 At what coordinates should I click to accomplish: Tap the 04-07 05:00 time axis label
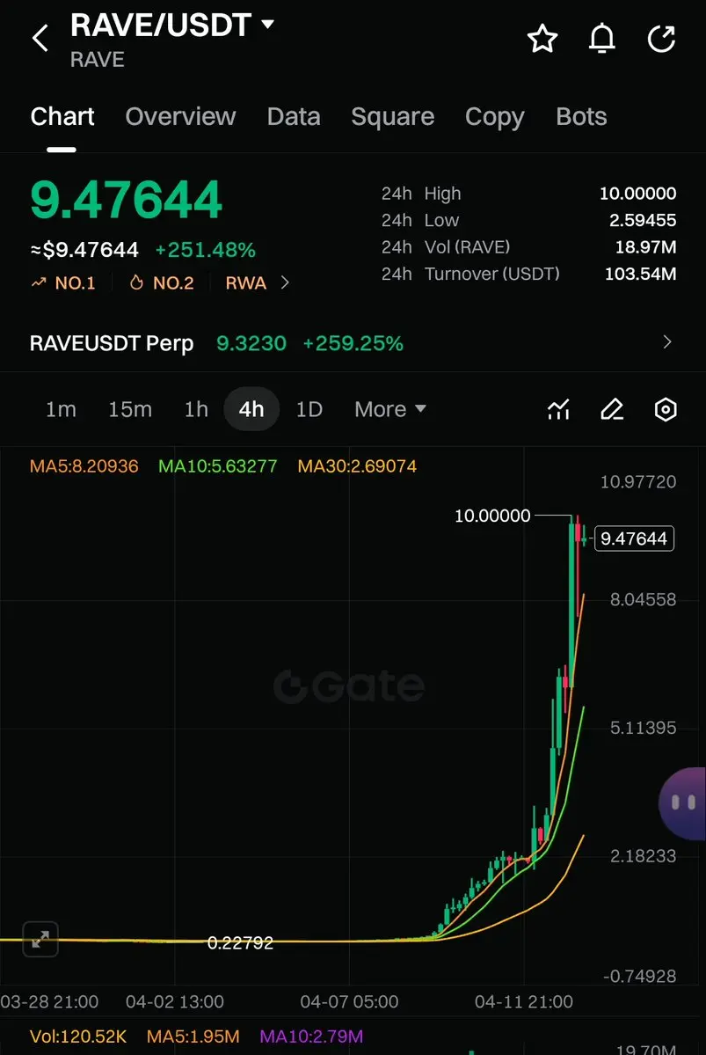pyautogui.click(x=349, y=1001)
